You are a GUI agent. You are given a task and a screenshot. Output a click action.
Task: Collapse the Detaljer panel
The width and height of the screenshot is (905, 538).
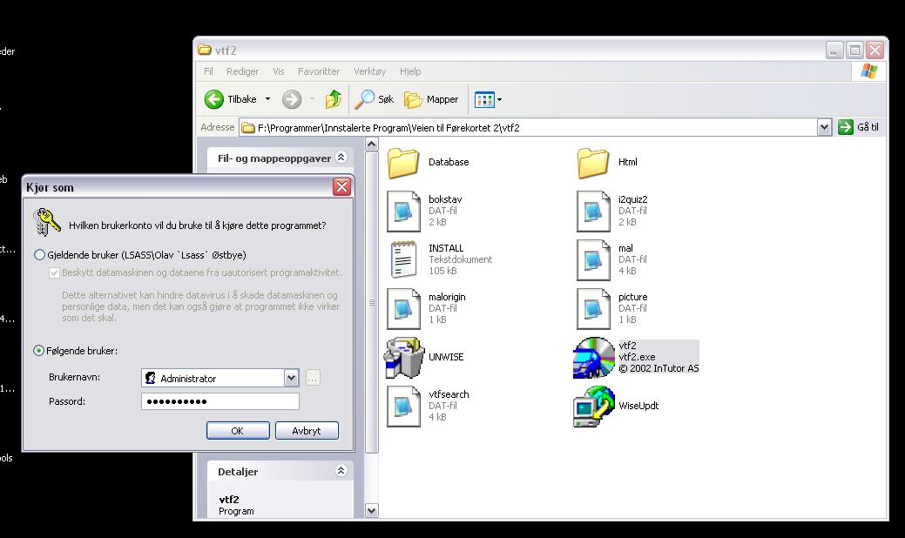[341, 471]
